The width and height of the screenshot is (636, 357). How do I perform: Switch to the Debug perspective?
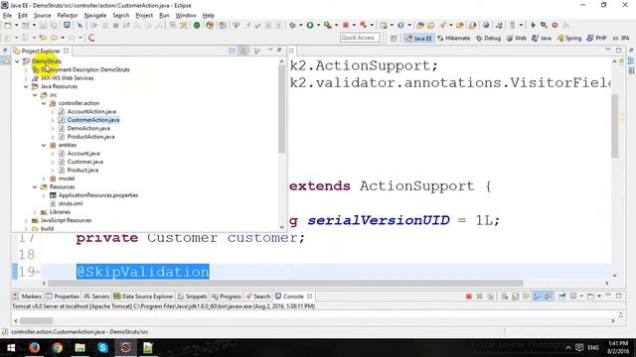point(488,38)
